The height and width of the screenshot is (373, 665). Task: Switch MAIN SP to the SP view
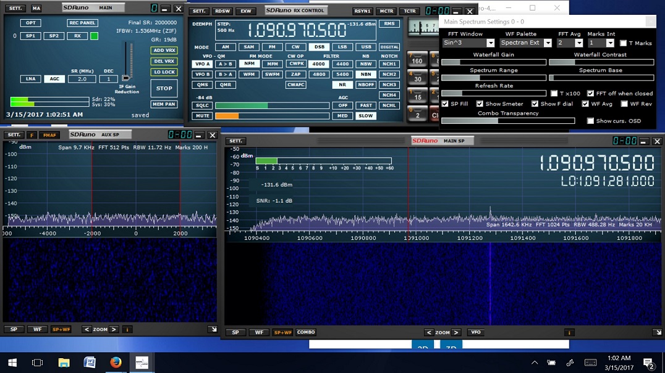click(235, 332)
